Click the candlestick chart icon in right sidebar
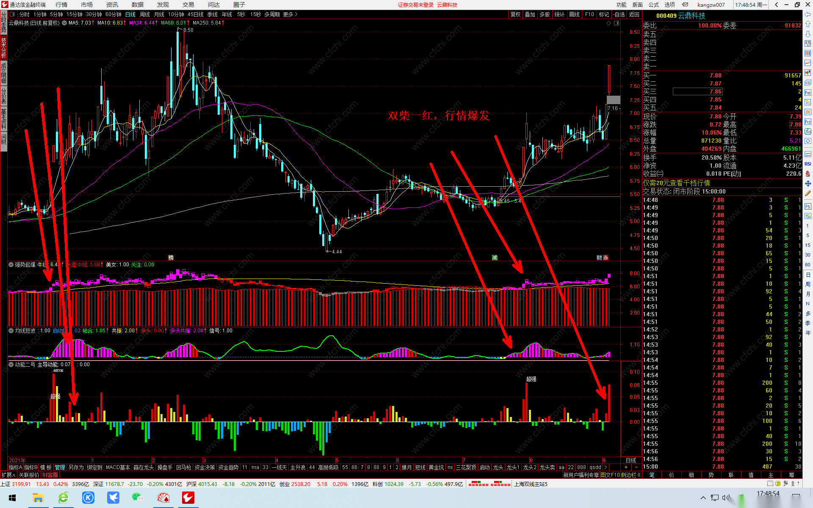The width and height of the screenshot is (813, 508). pos(807,73)
